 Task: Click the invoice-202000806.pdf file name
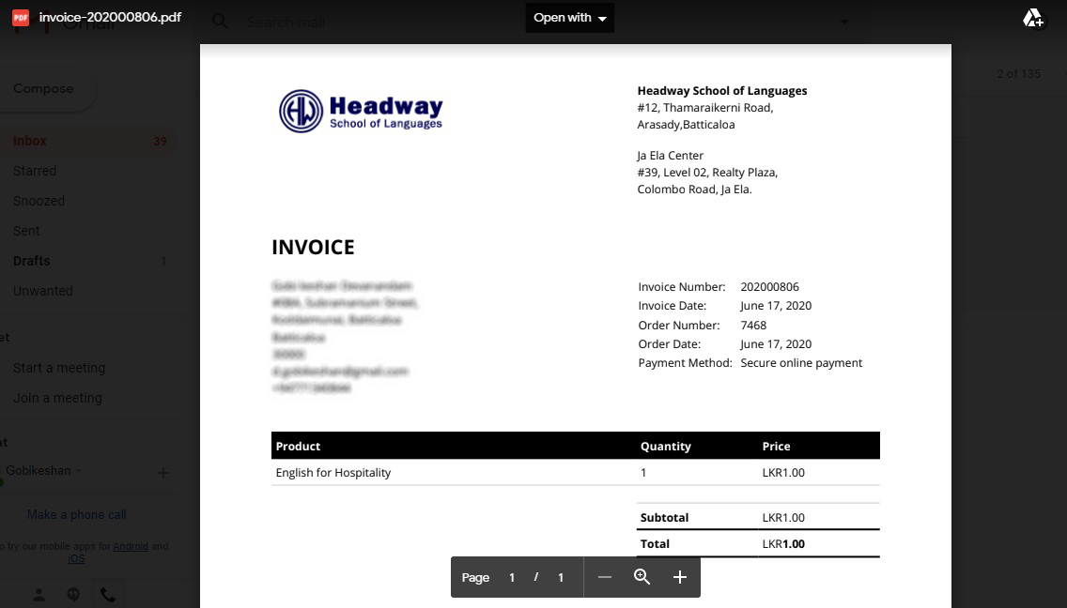pos(110,17)
